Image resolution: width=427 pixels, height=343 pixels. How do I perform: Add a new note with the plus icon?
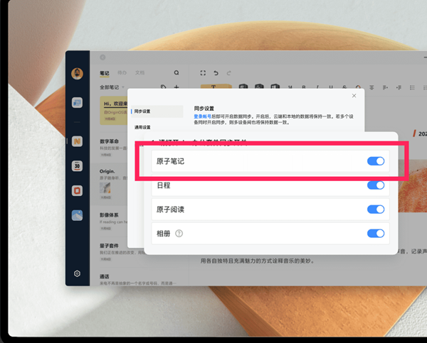pyautogui.click(x=176, y=87)
